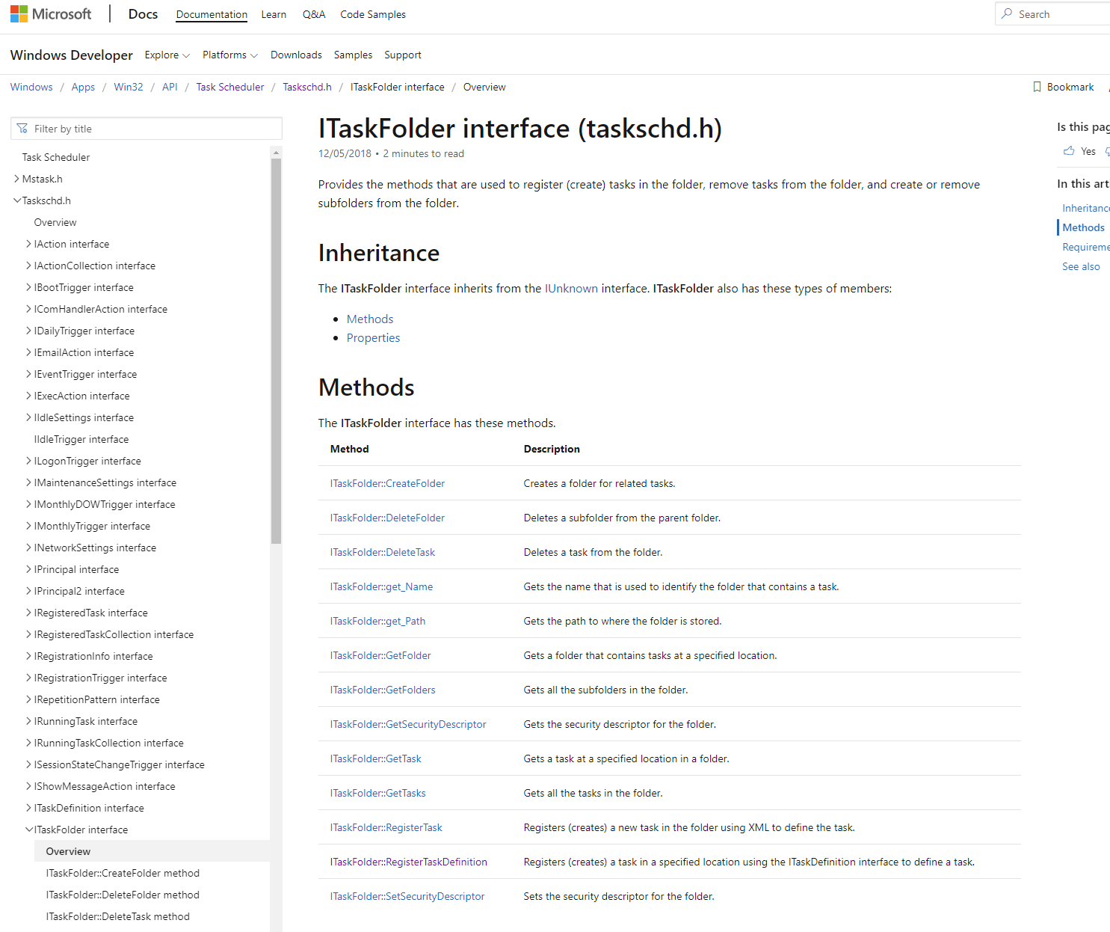Go to the Docs home link
This screenshot has height=932, width=1110.
(x=143, y=14)
